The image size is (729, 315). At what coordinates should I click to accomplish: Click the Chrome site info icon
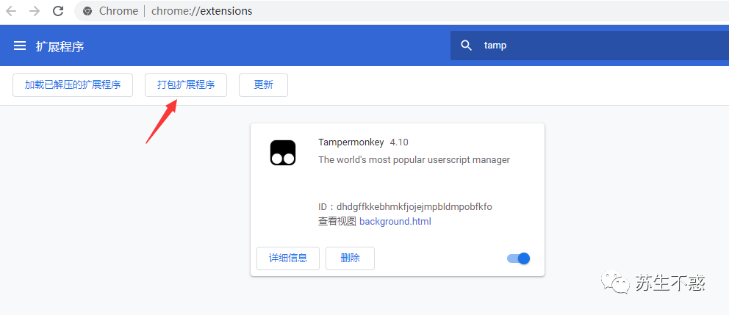pos(87,11)
